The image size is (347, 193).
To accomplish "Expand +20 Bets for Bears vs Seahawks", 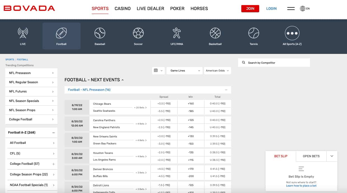I will (x=140, y=108).
